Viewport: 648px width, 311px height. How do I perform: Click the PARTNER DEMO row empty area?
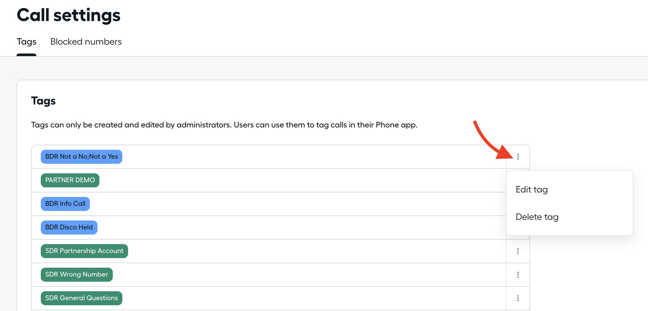coord(303,180)
